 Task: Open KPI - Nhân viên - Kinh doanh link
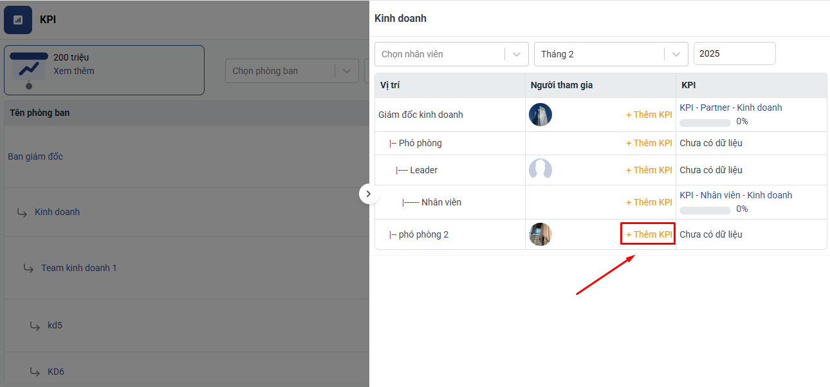(735, 195)
